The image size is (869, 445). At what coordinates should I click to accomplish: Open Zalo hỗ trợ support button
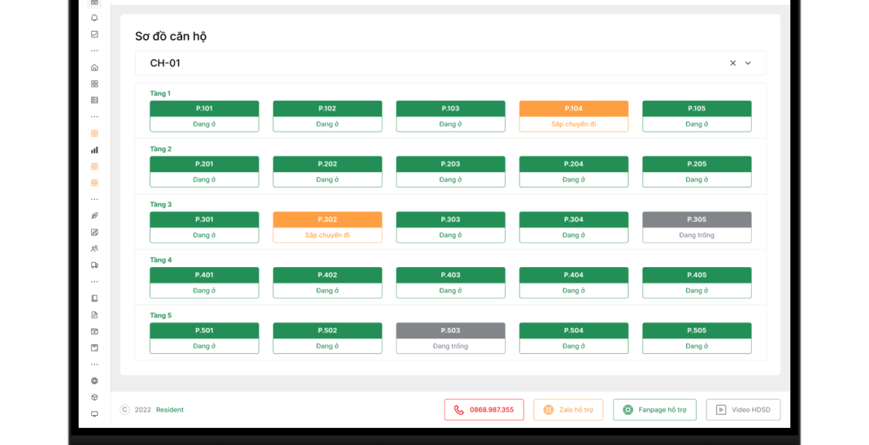(x=568, y=409)
